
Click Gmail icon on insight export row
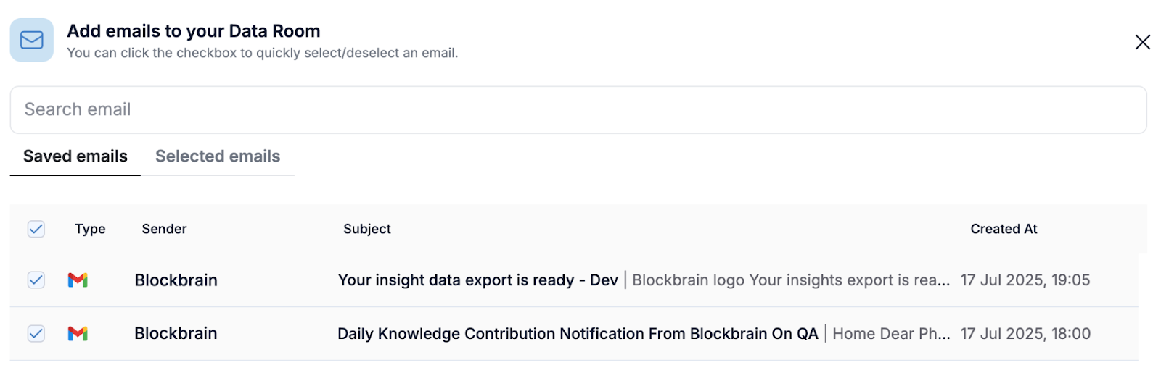[78, 280]
